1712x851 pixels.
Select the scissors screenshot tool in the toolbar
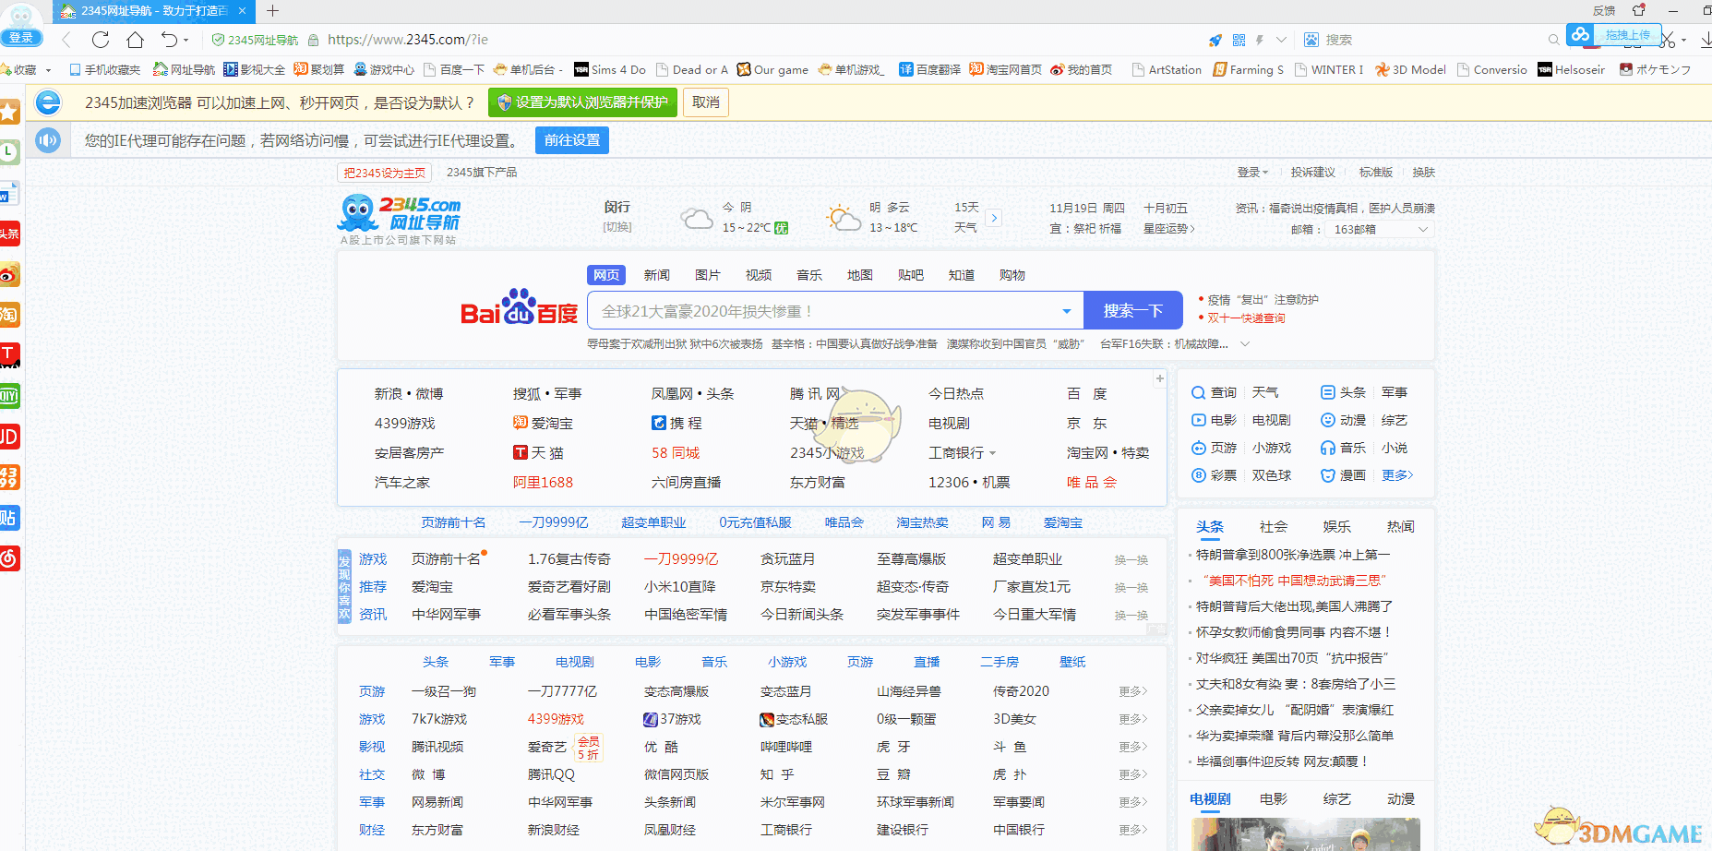click(x=1666, y=40)
